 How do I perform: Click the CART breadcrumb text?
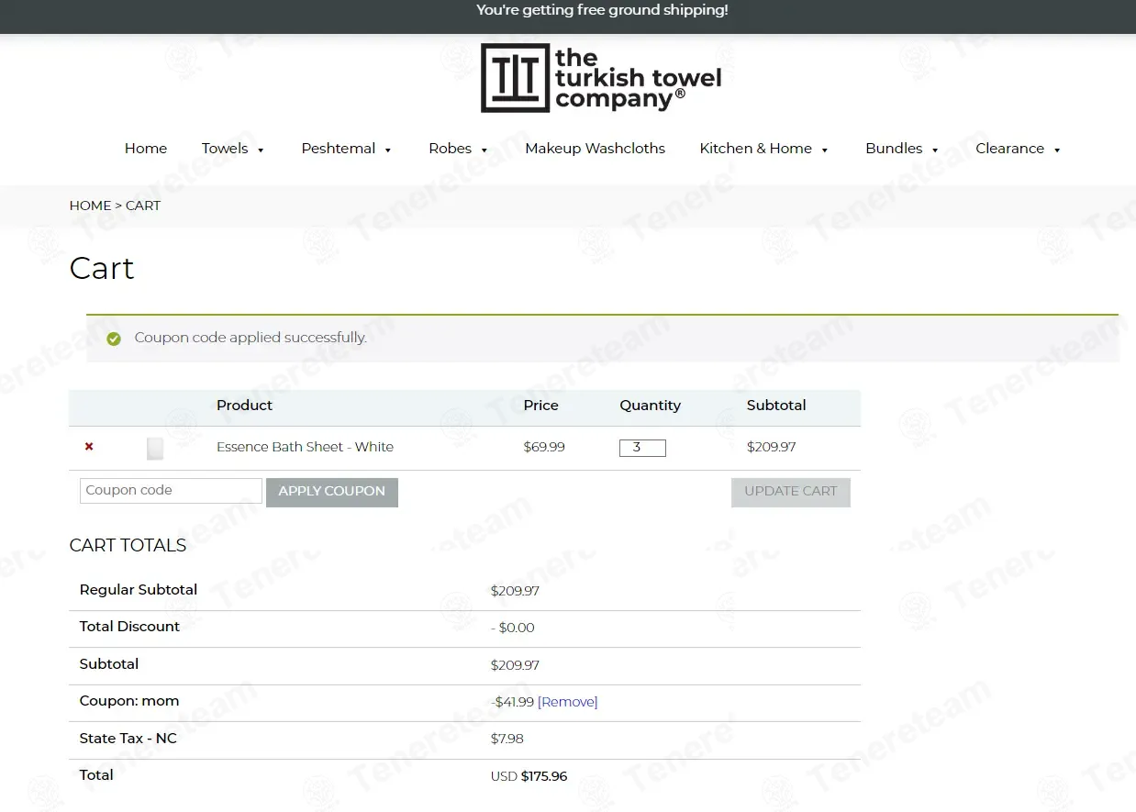coord(143,206)
